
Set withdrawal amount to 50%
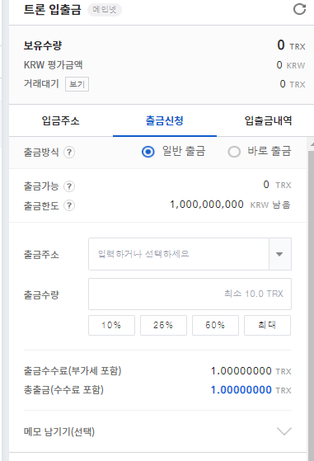215,325
